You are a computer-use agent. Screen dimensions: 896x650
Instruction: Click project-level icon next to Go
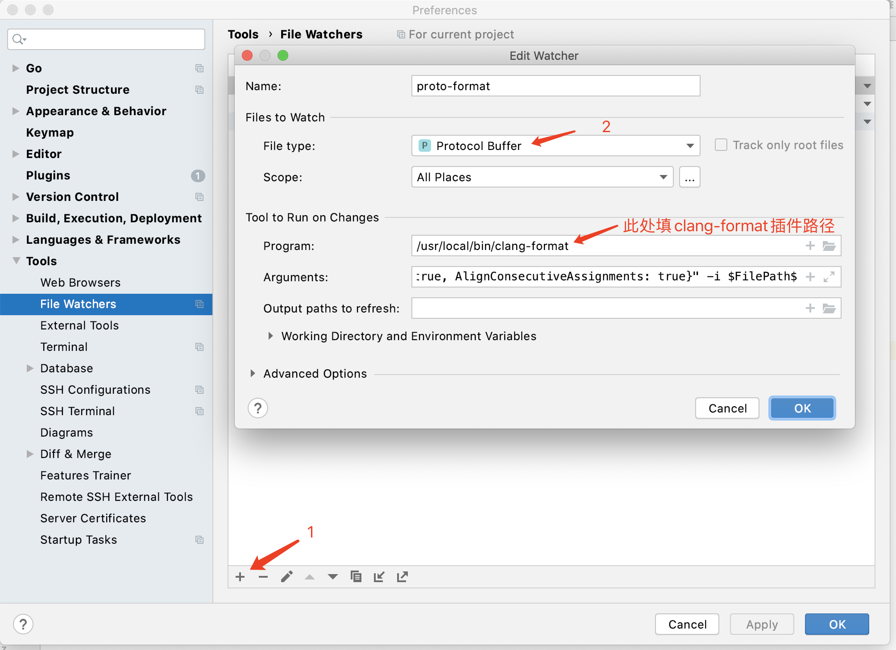tap(199, 68)
